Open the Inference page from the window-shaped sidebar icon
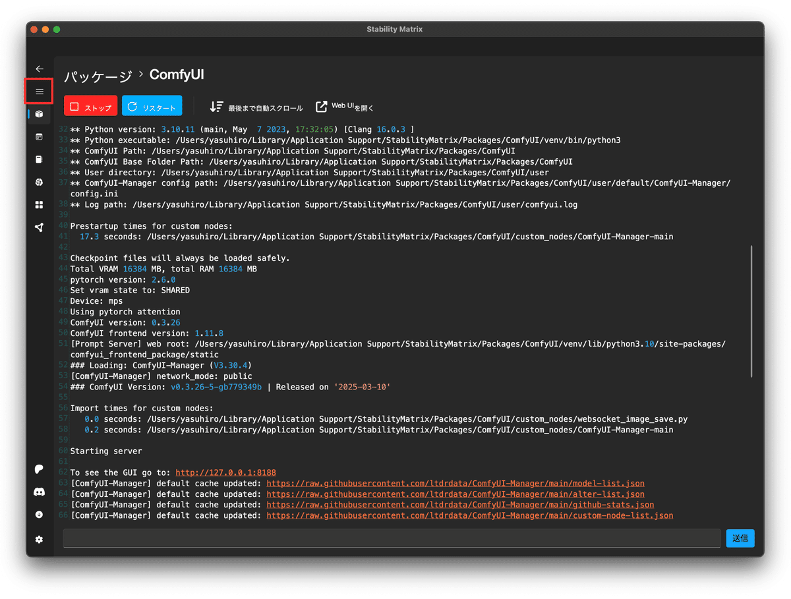The width and height of the screenshot is (791, 599). [x=40, y=137]
